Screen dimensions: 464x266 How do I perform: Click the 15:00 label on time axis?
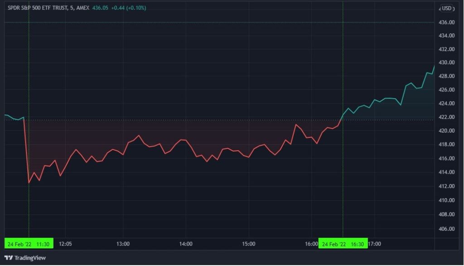click(249, 244)
